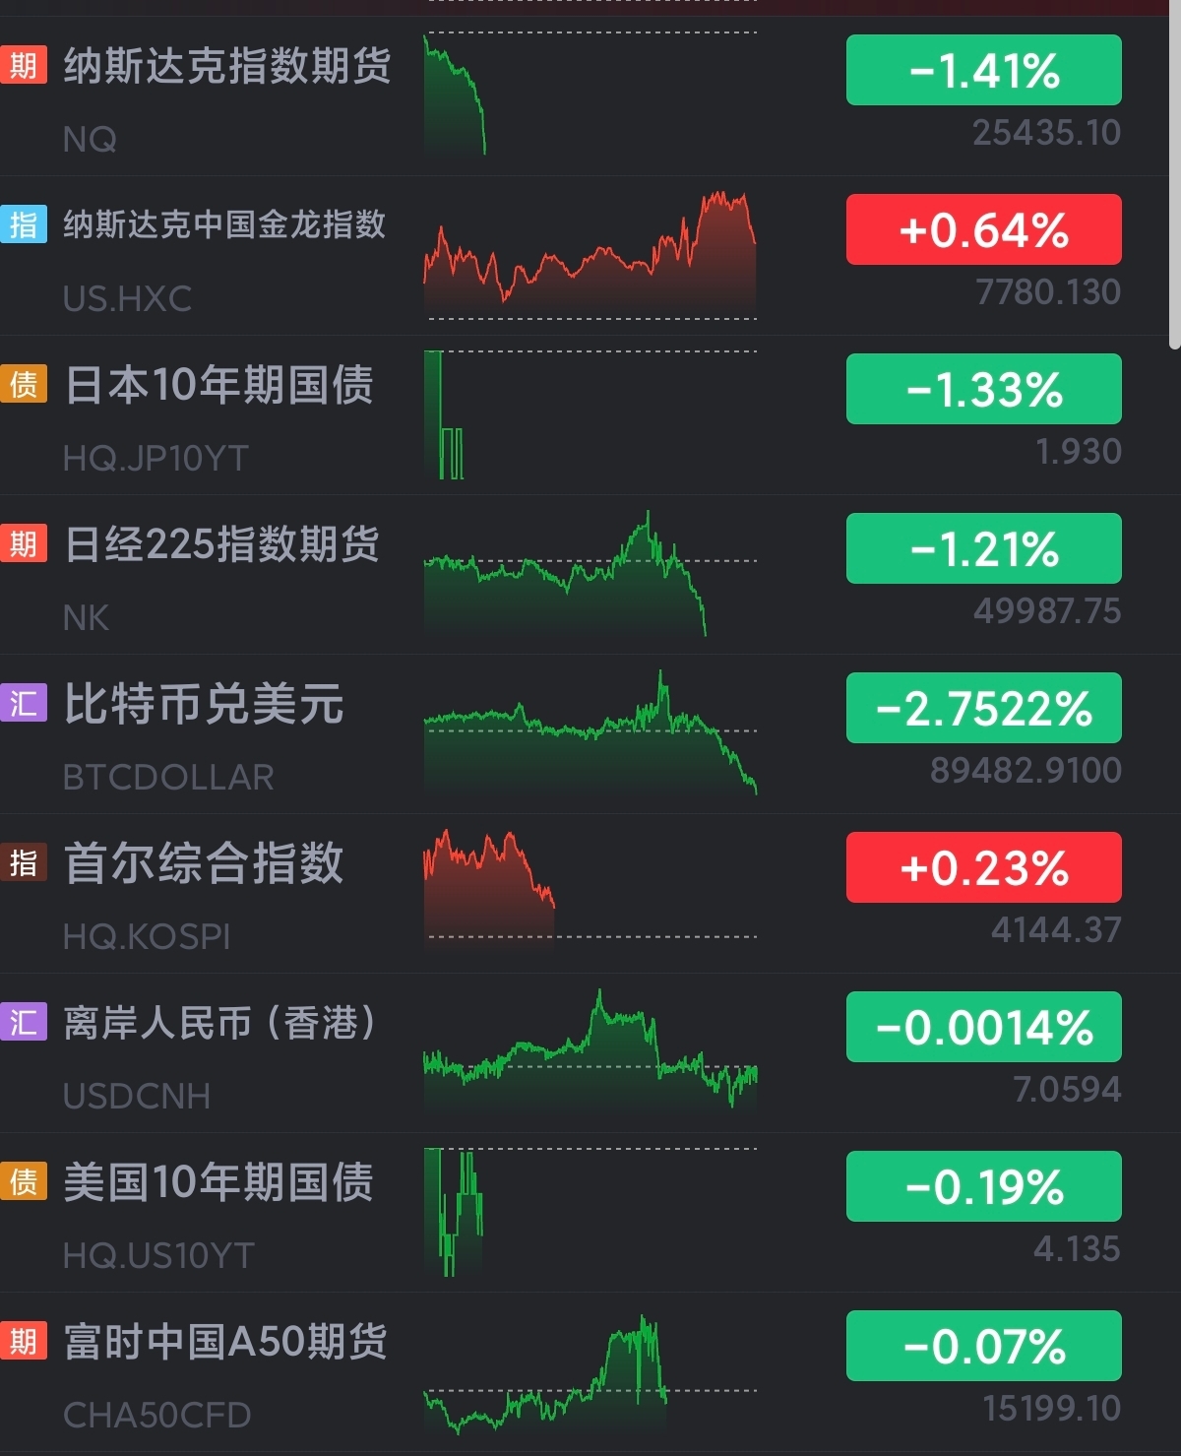Viewport: 1181px width, 1456px height.
Task: Tap the 指 badge beside 纳斯达克中国金龙指数
Action: tap(24, 224)
